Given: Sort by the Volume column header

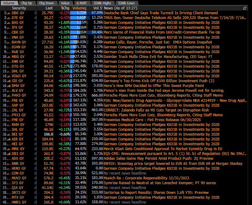Looking at the screenshot, I should 79,8.
